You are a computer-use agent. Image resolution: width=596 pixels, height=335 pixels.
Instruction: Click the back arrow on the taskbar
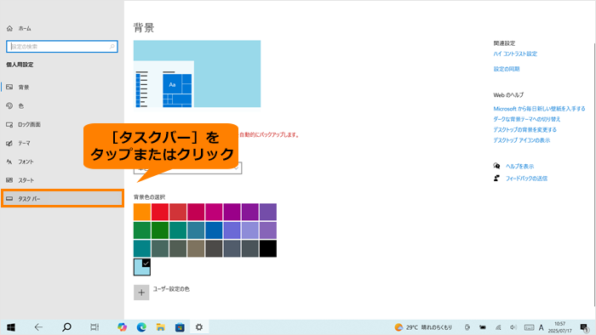click(38, 327)
